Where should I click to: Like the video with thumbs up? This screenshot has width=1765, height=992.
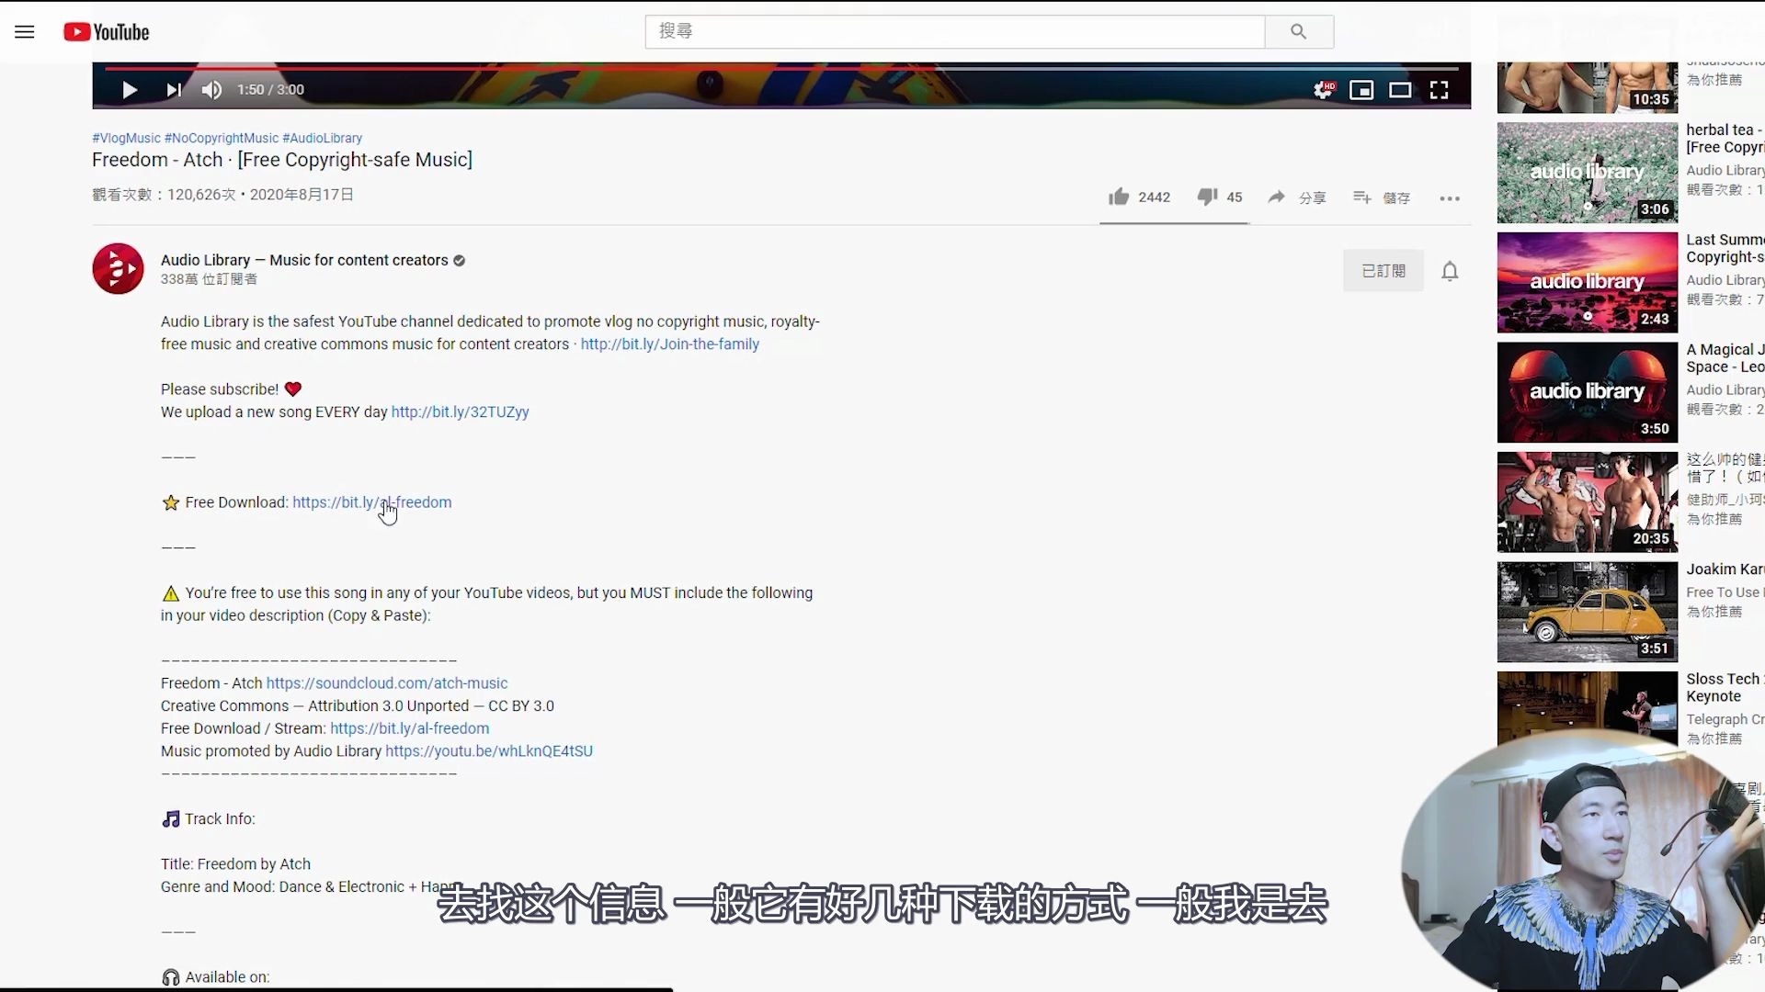1119,197
